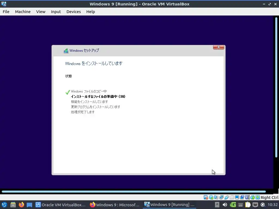Open the Input menu

56,11
